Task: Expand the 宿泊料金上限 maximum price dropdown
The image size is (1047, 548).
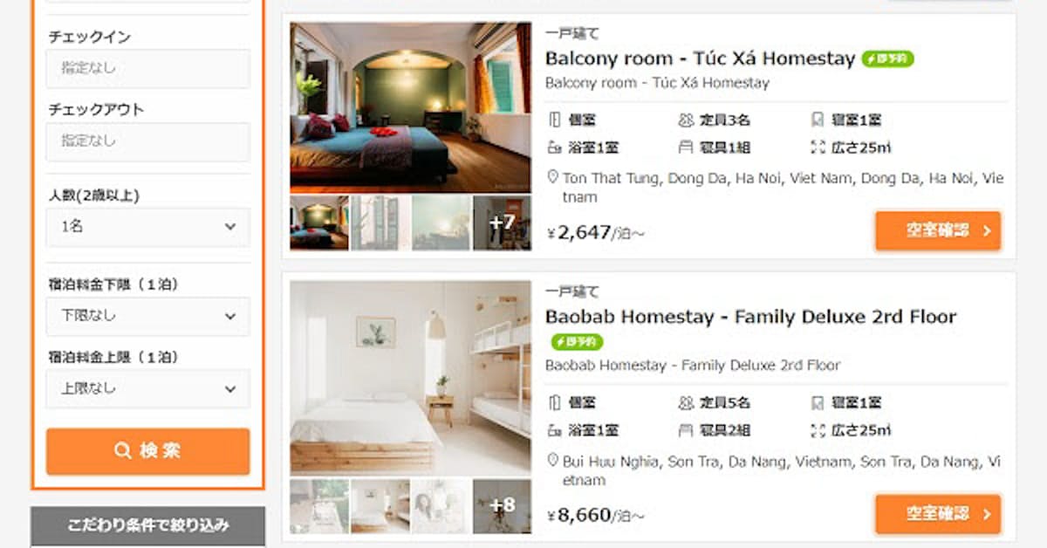Action: (148, 389)
